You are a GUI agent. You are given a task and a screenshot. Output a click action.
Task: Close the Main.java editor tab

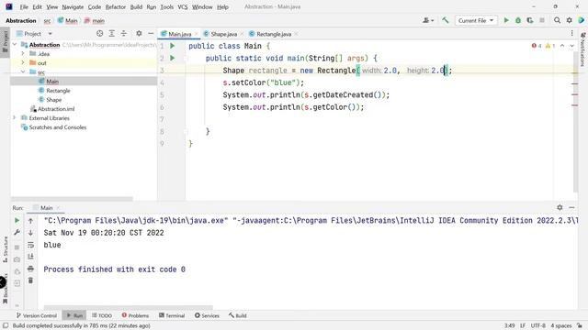(196, 34)
